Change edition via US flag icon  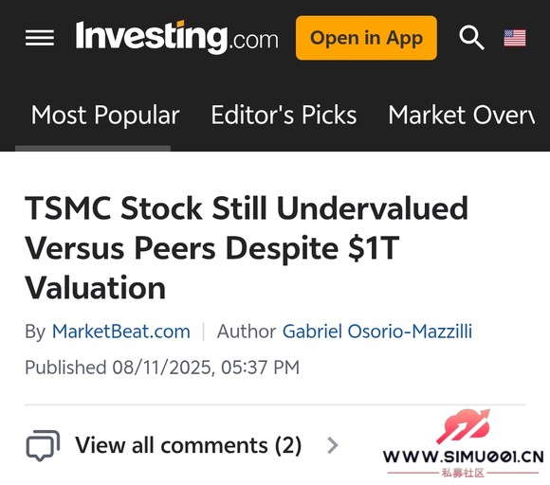[515, 38]
